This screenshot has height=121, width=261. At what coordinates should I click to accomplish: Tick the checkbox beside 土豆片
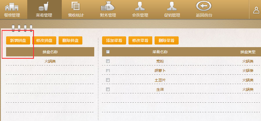(x=108, y=80)
